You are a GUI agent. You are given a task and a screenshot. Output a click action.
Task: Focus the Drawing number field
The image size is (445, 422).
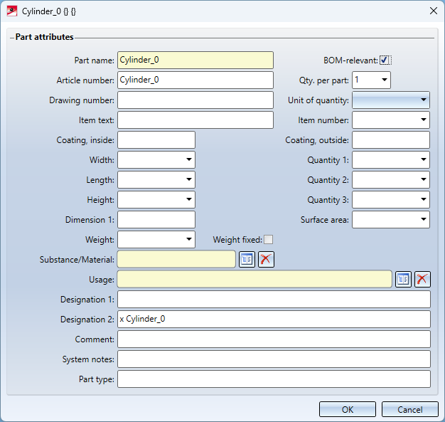coord(195,100)
